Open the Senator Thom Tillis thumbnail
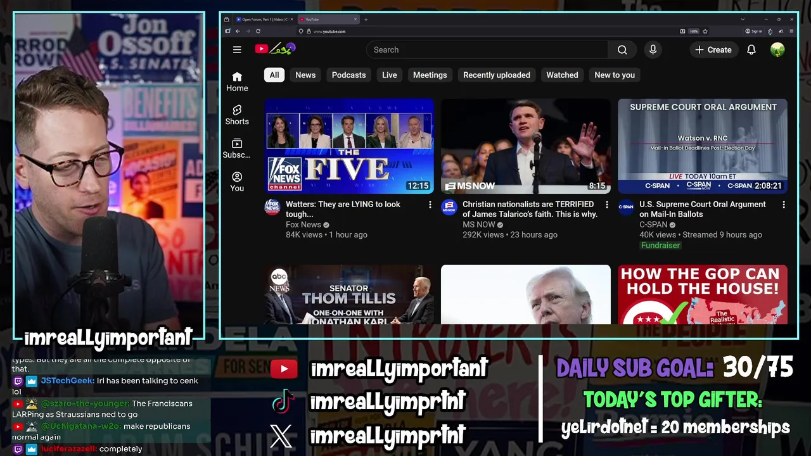The height and width of the screenshot is (456, 811). 349,294
